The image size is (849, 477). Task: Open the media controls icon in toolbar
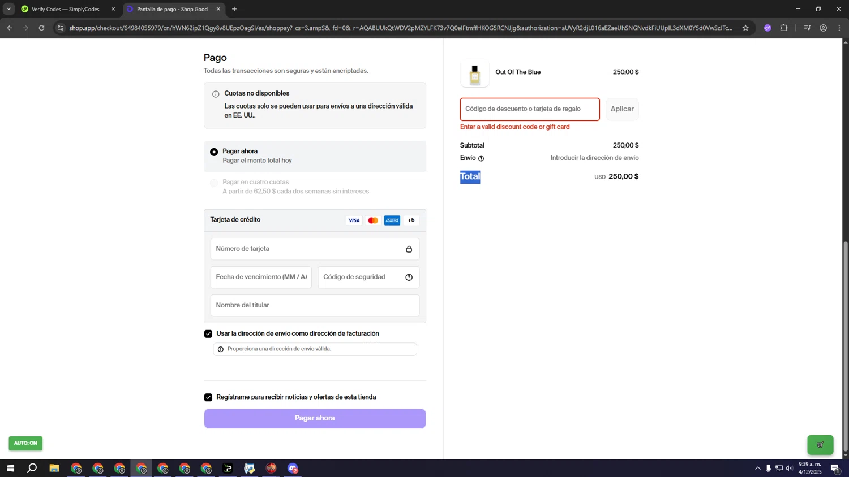[x=808, y=28]
